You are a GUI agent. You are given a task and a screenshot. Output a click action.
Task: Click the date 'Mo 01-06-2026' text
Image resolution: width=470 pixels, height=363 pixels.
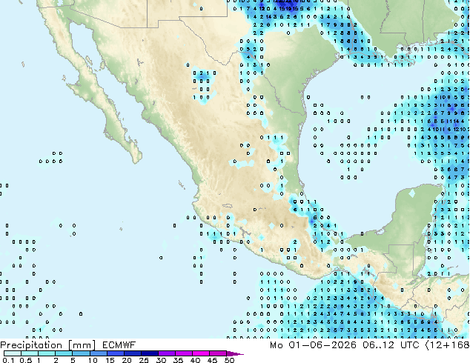(313, 345)
